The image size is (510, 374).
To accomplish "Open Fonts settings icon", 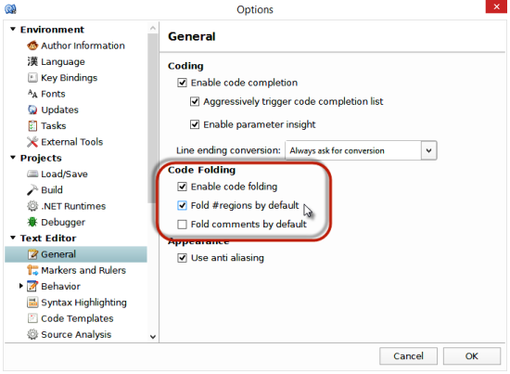I will pos(32,94).
